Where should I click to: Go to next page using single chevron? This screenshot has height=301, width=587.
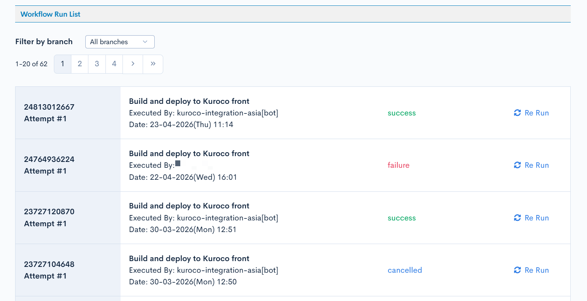pyautogui.click(x=133, y=64)
